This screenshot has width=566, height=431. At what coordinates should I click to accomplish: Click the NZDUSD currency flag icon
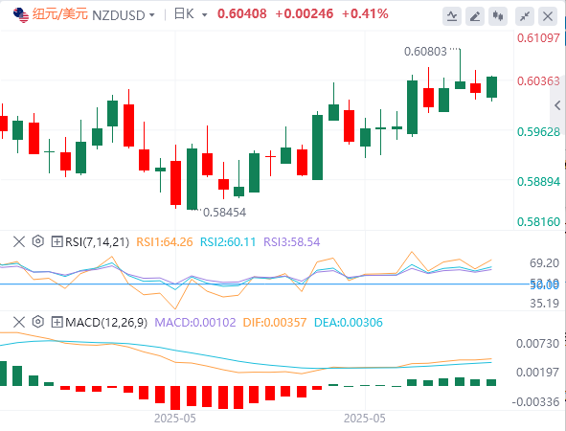point(20,14)
